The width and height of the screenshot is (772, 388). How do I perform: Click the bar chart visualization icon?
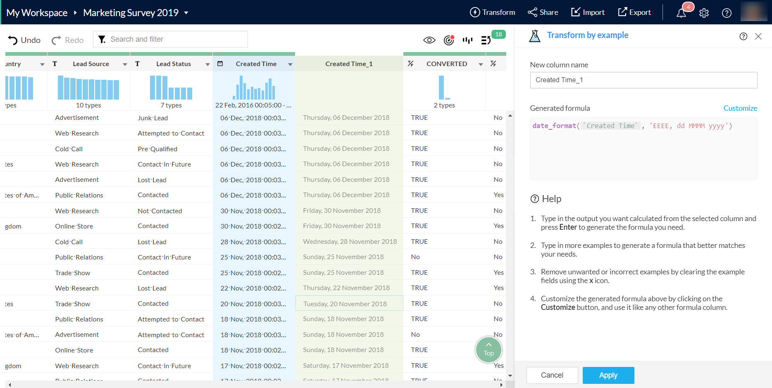[x=467, y=40]
